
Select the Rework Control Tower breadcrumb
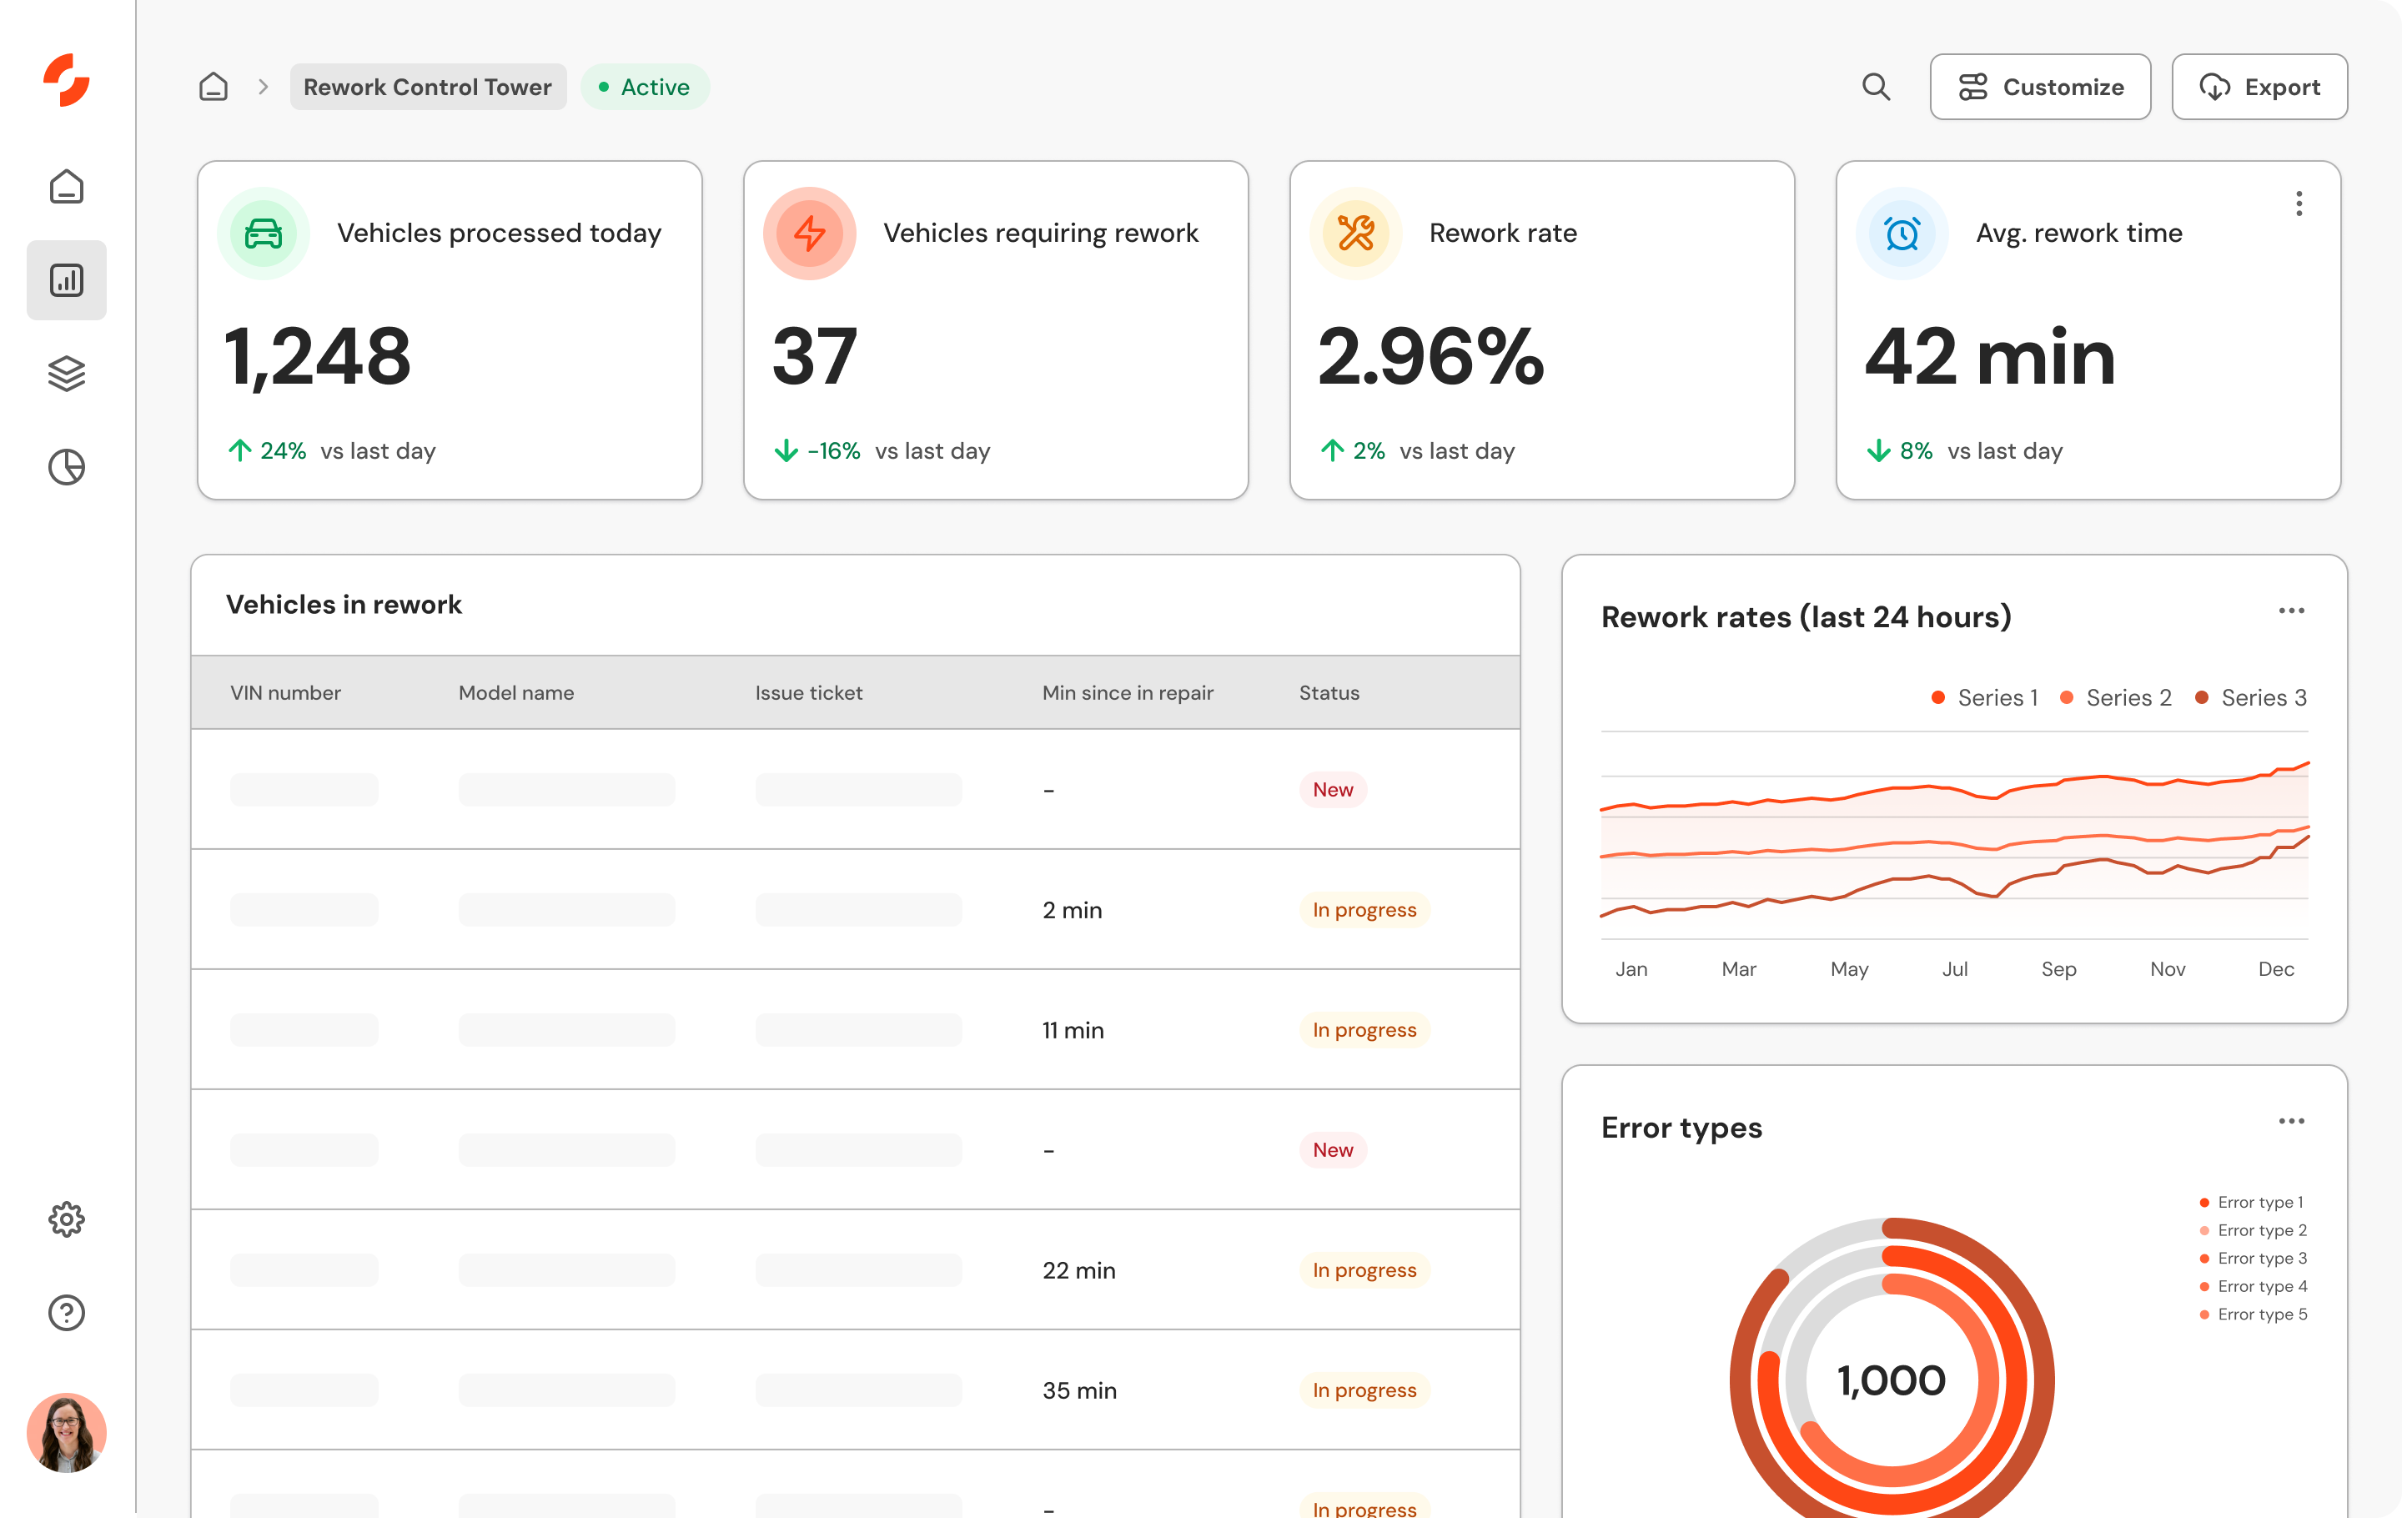click(427, 87)
